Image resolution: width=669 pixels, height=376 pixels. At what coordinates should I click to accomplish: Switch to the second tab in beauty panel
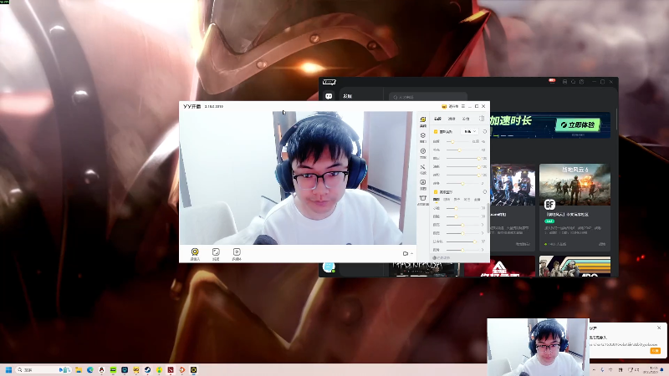(x=452, y=119)
